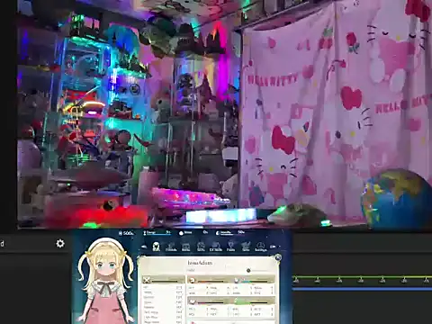432x324 pixels.
Task: Click the icon right of Settings tab
Action: tap(273, 247)
